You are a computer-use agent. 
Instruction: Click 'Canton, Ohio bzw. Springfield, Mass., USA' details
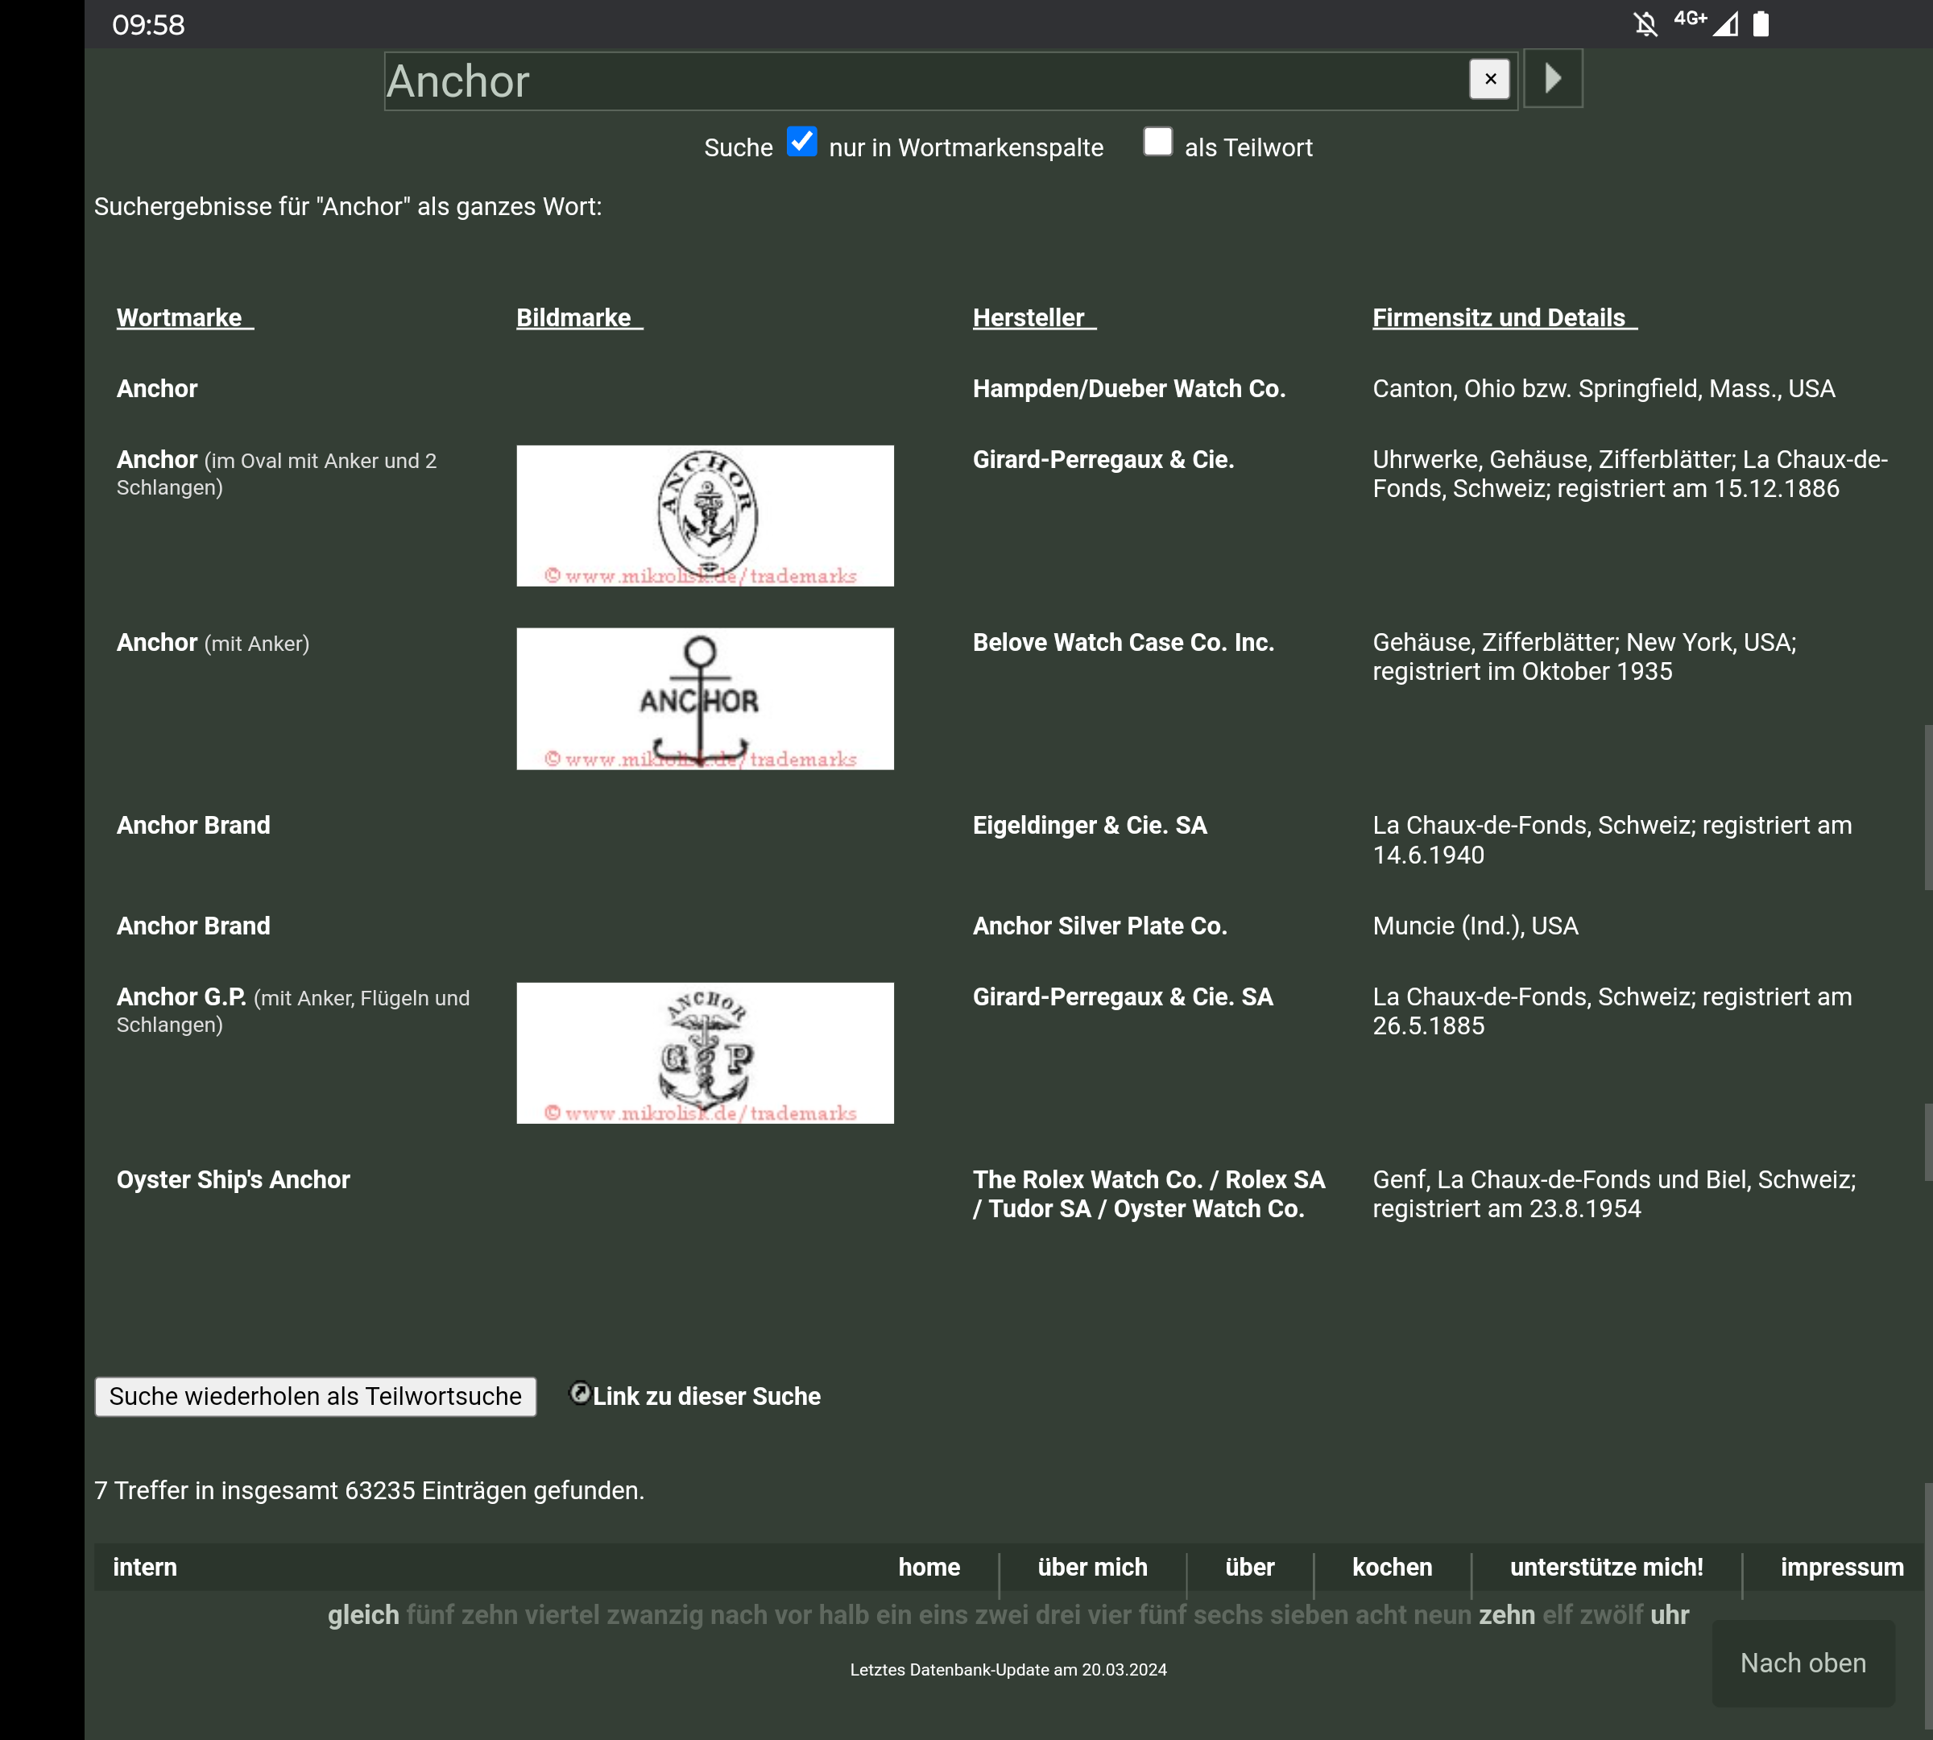1604,388
